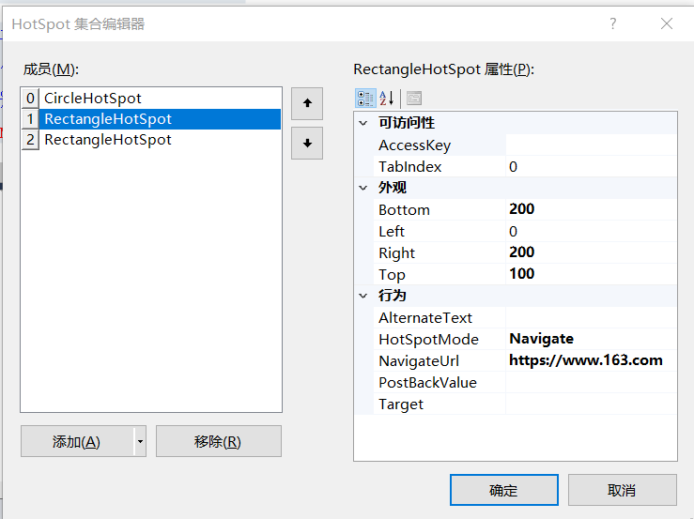The height and width of the screenshot is (519, 694).
Task: Confirm with the 确定 button
Action: tap(503, 490)
